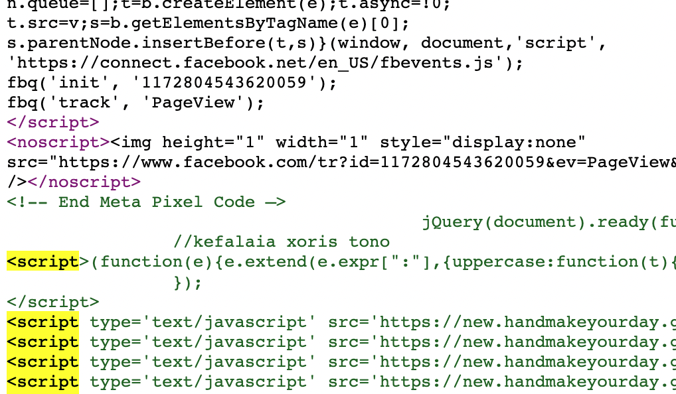Click the connect.facebook.net fbevents.js URL
The image size is (676, 394).
(x=255, y=63)
